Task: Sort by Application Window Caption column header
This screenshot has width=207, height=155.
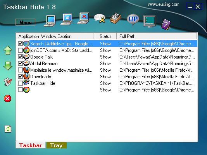Action: [x=55, y=36]
